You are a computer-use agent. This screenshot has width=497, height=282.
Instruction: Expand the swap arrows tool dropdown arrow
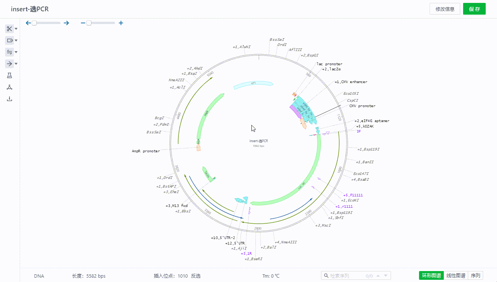pyautogui.click(x=16, y=52)
